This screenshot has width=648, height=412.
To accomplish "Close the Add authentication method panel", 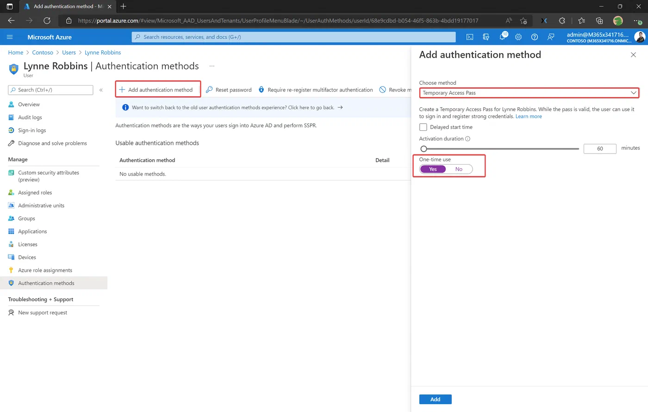I will pos(633,55).
